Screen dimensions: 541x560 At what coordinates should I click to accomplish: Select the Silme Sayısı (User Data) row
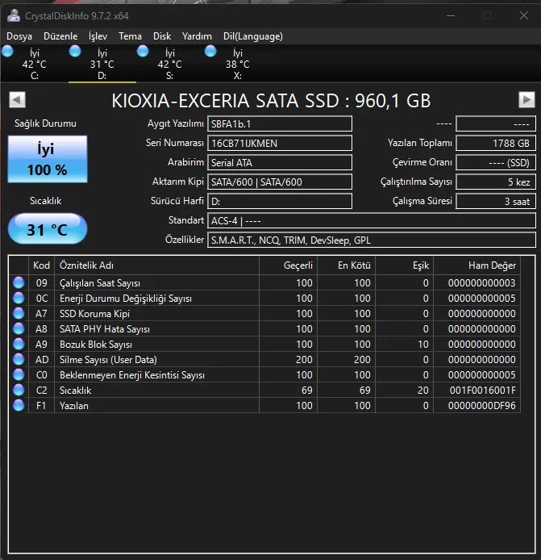(x=264, y=359)
